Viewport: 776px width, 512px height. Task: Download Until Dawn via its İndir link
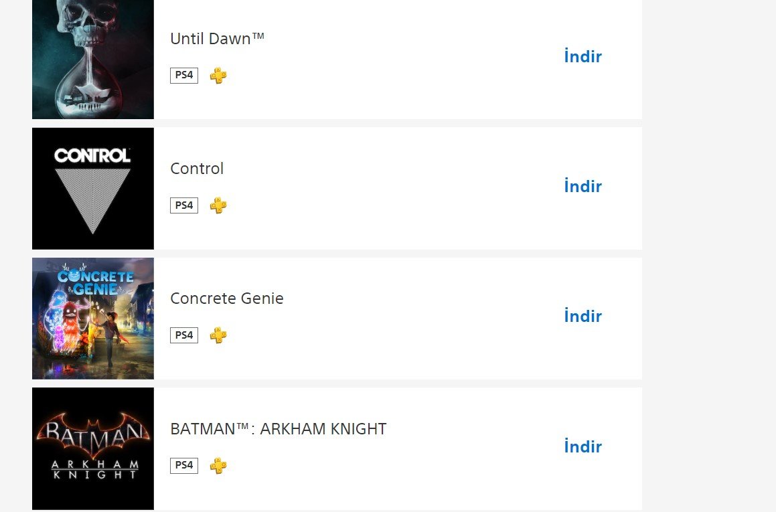click(x=583, y=56)
